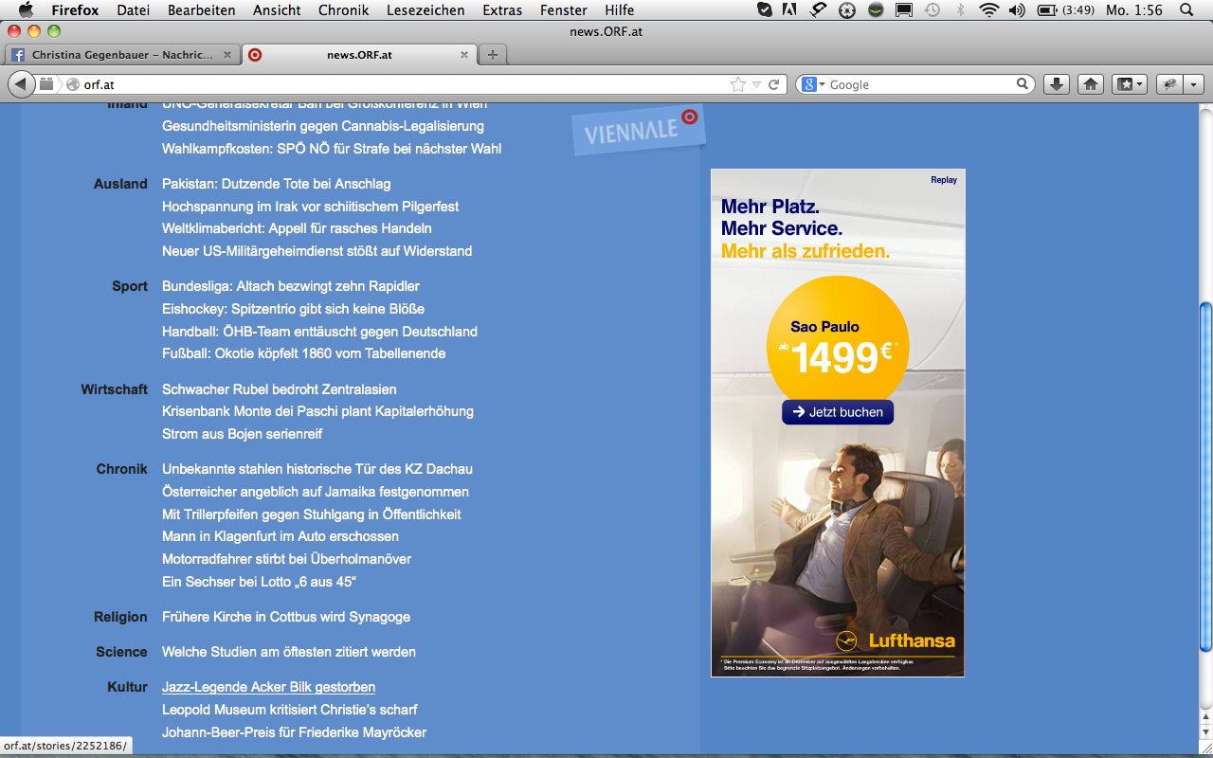Open headline Jazz-Legende Acker Bilk gestorben
This screenshot has width=1213, height=758.
pos(269,687)
